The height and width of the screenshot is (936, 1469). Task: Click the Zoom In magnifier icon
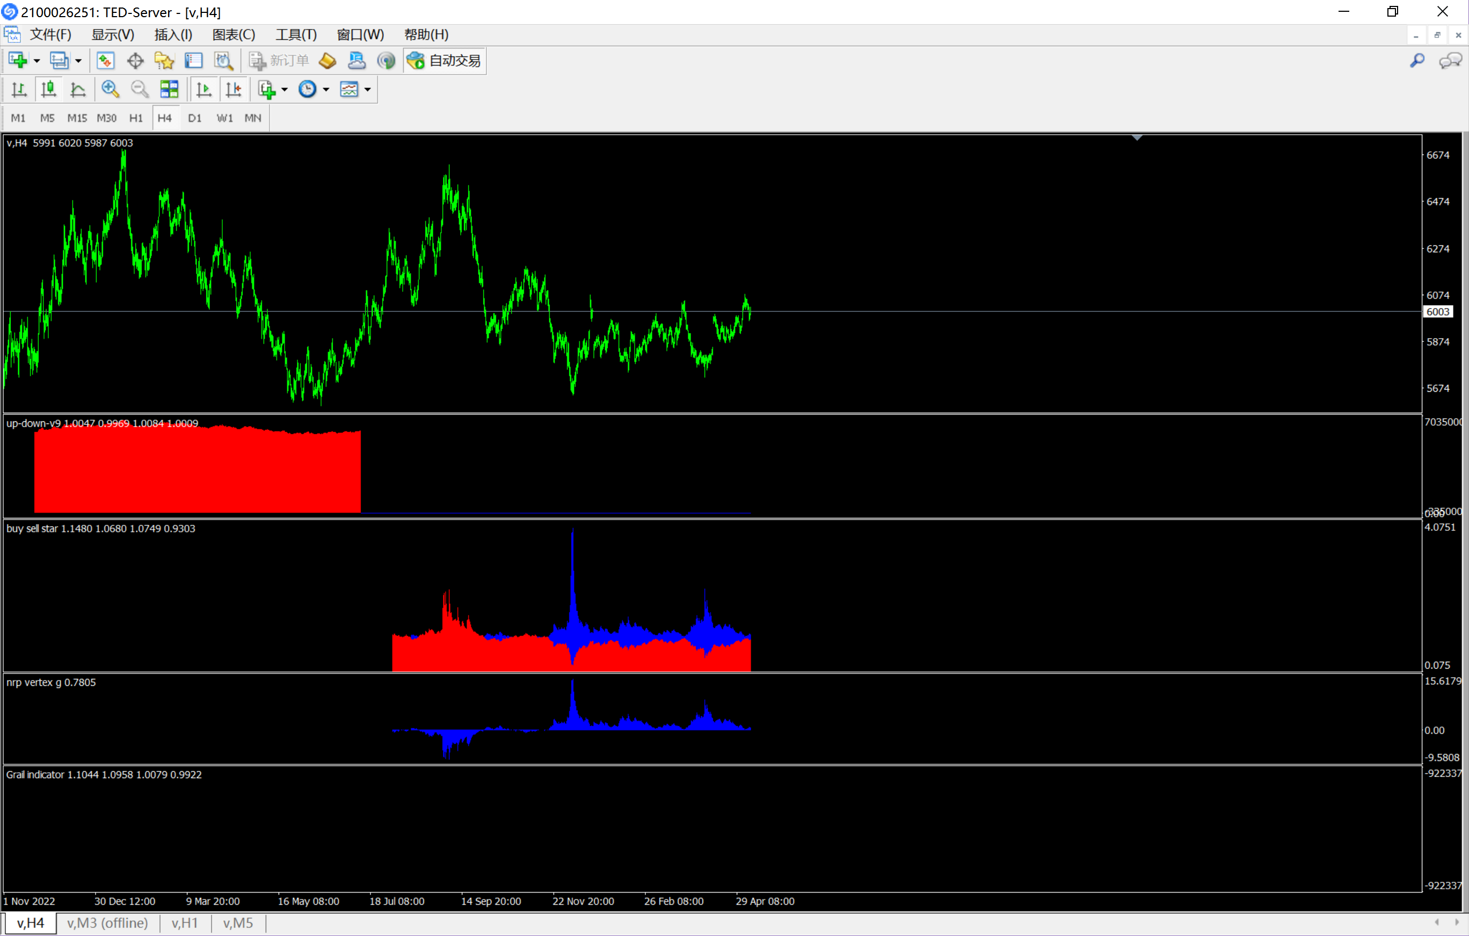110,89
